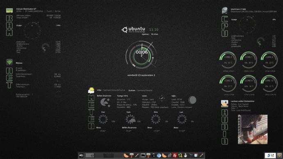The image size is (283, 159).
Task: Open the antenna network icon in dock
Action: (x=191, y=155)
